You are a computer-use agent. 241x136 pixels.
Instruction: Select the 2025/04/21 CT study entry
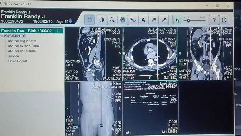tap(15, 36)
